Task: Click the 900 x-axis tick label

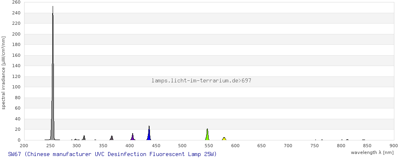Action: (394, 146)
